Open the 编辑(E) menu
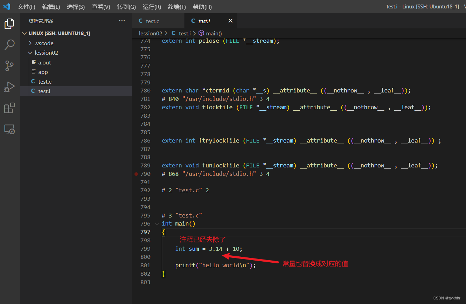 tap(51, 7)
